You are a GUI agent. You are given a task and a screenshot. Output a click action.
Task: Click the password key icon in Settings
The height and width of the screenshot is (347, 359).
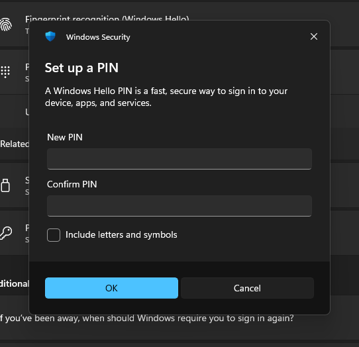point(6,233)
